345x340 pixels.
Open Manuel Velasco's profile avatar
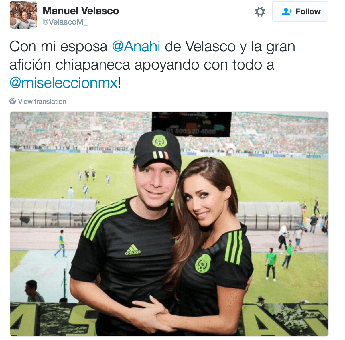[23, 15]
